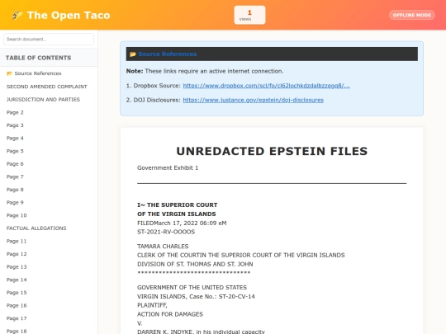Click the TABLE OF CONTENTS heading
The height and width of the screenshot is (334, 446).
click(38, 58)
